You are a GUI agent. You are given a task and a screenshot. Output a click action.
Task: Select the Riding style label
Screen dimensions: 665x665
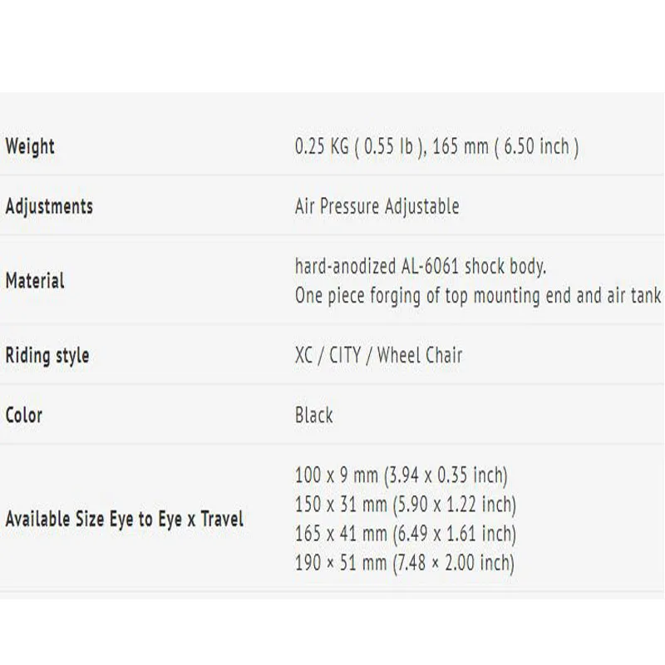47,356
